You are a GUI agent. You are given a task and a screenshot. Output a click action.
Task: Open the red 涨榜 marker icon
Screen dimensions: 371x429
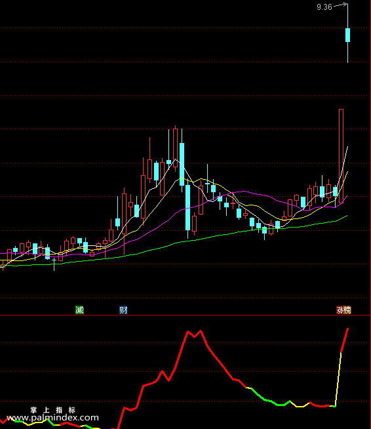pos(343,310)
